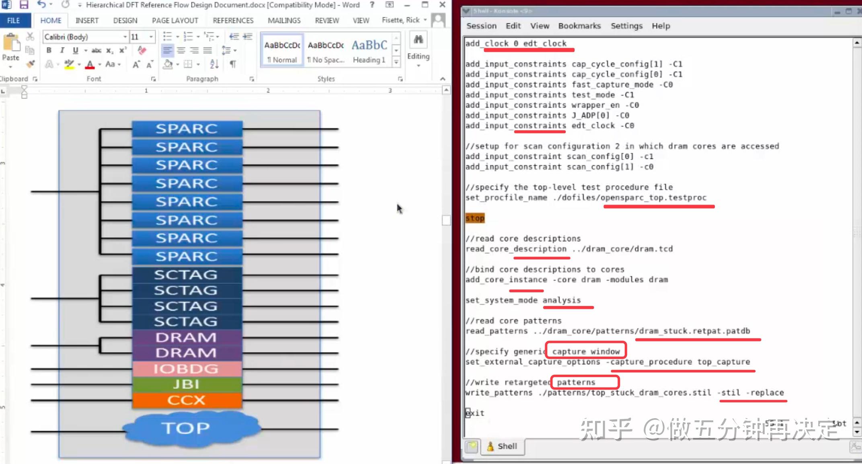The width and height of the screenshot is (862, 464).
Task: Select the Shell tab in Konsole
Action: pos(503,446)
